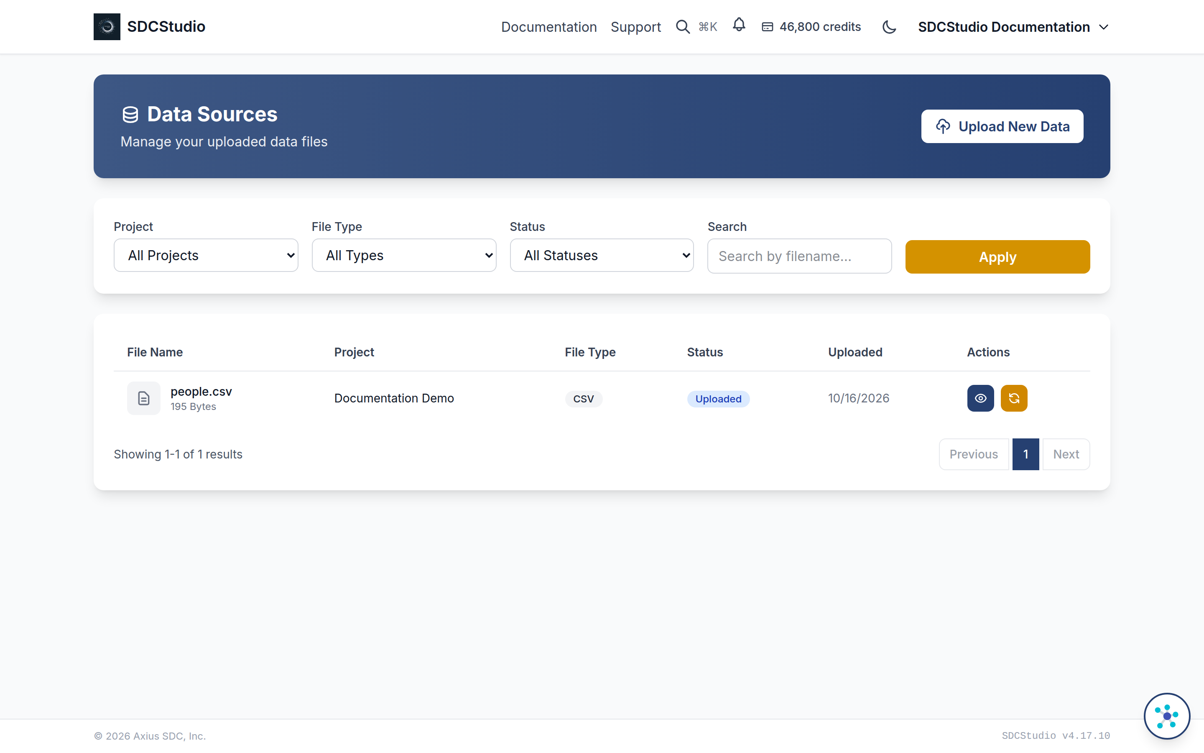Toggle dark mode moon icon
1204x753 pixels.
point(889,27)
